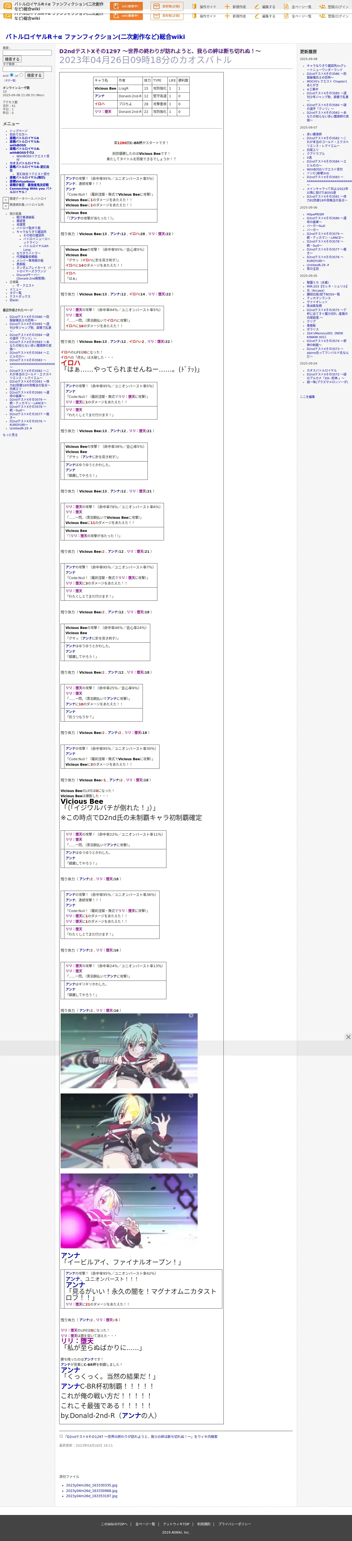Click the page title D2ndテストXその1297 heading
This screenshot has width=352, height=1541.
[160, 52]
